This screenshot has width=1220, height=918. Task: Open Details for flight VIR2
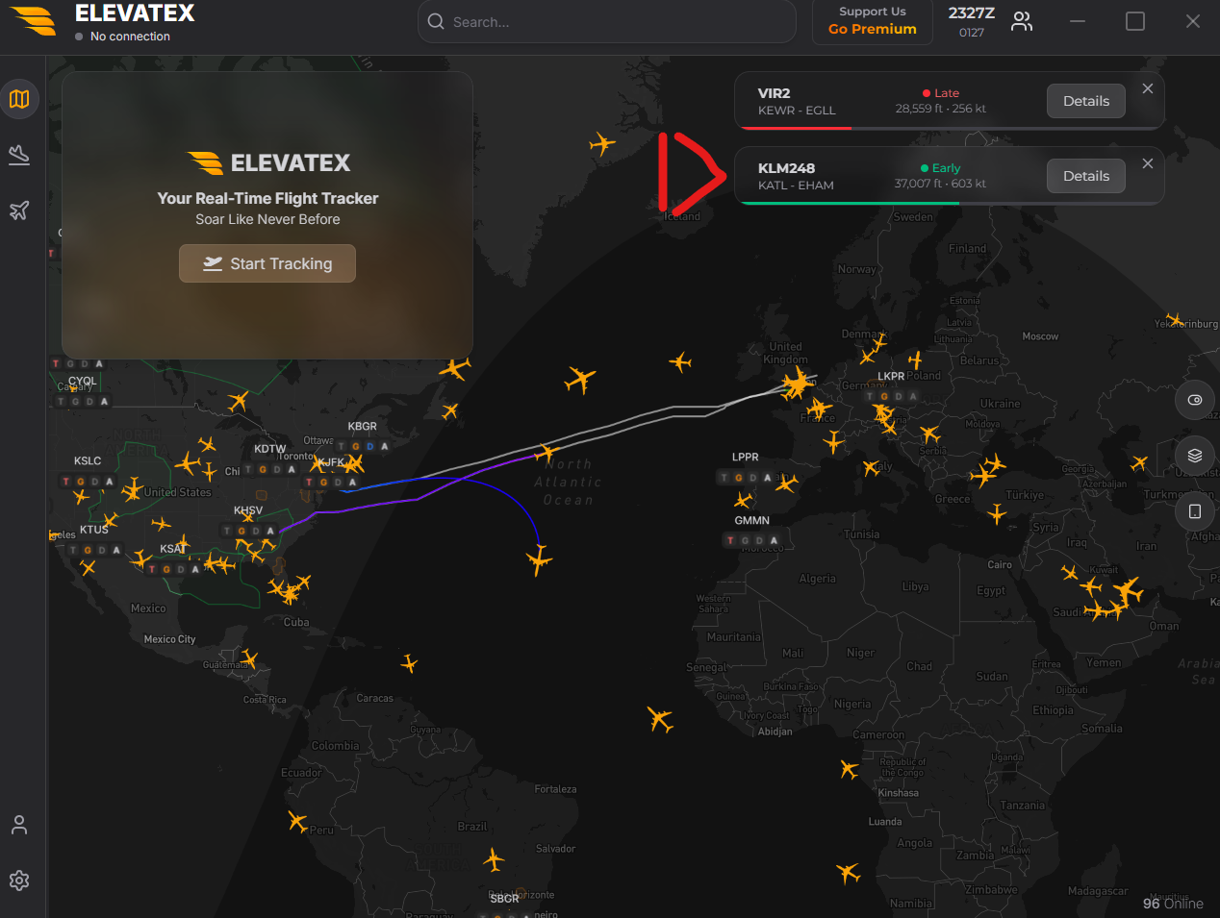coord(1086,101)
